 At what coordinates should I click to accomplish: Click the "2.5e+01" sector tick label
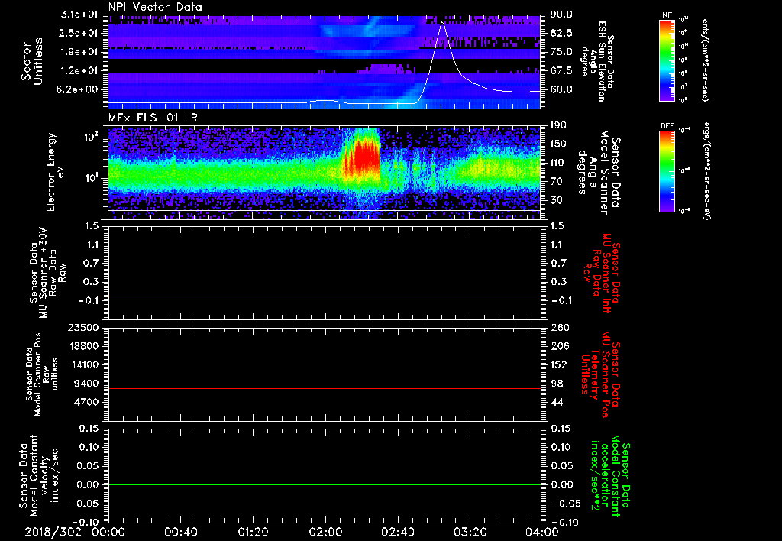[x=79, y=33]
